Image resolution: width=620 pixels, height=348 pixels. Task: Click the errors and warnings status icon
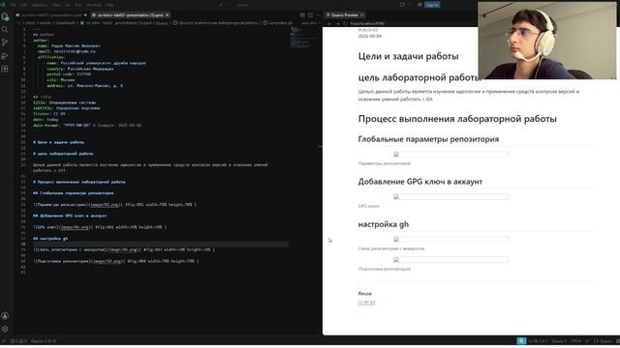pyautogui.click(x=19, y=341)
